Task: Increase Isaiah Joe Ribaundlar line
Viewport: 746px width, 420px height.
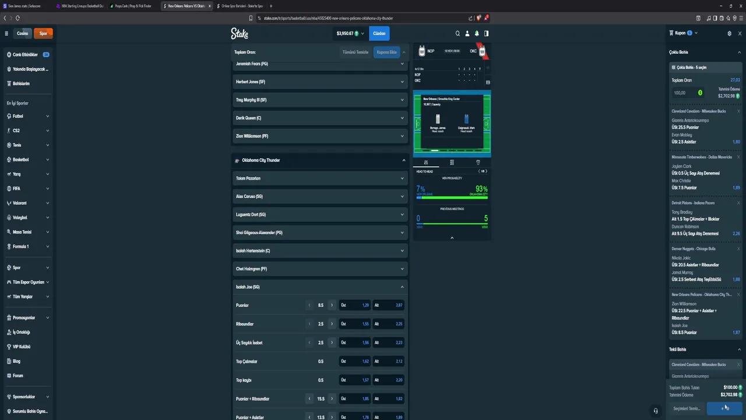Action: point(332,324)
